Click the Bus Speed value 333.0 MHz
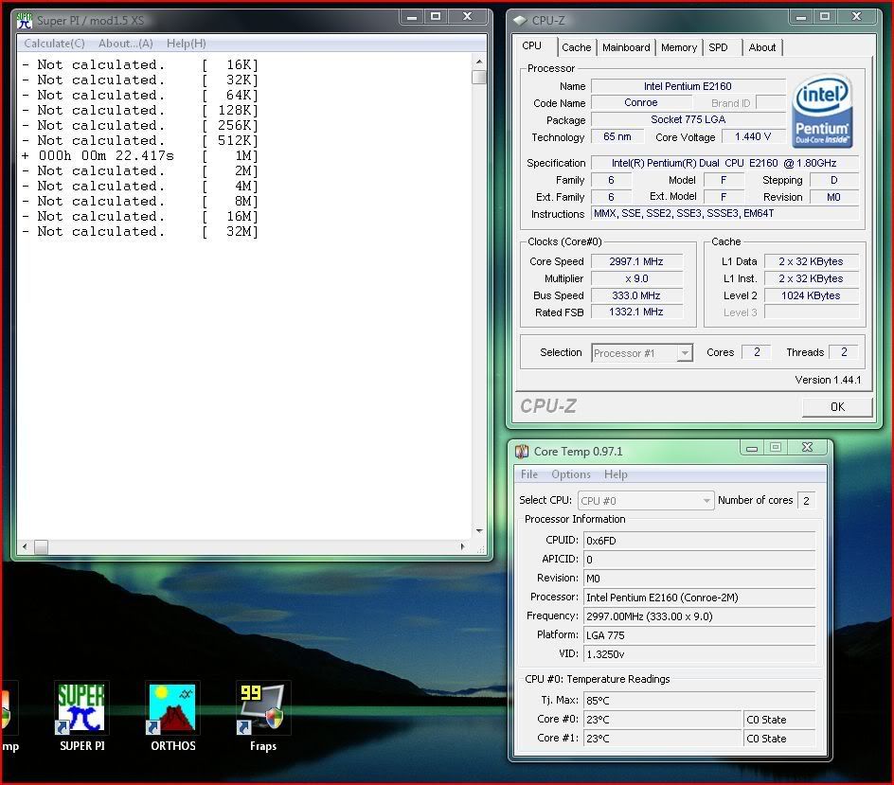894x785 pixels. (636, 295)
